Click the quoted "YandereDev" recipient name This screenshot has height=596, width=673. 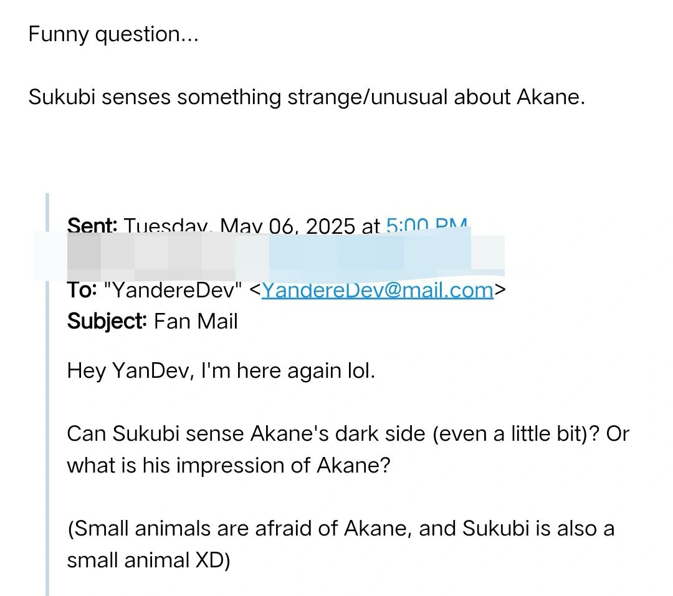173,290
